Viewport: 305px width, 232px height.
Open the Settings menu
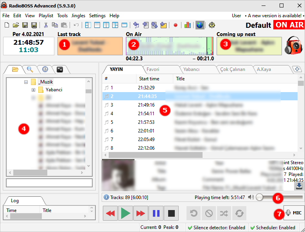pos(97,16)
